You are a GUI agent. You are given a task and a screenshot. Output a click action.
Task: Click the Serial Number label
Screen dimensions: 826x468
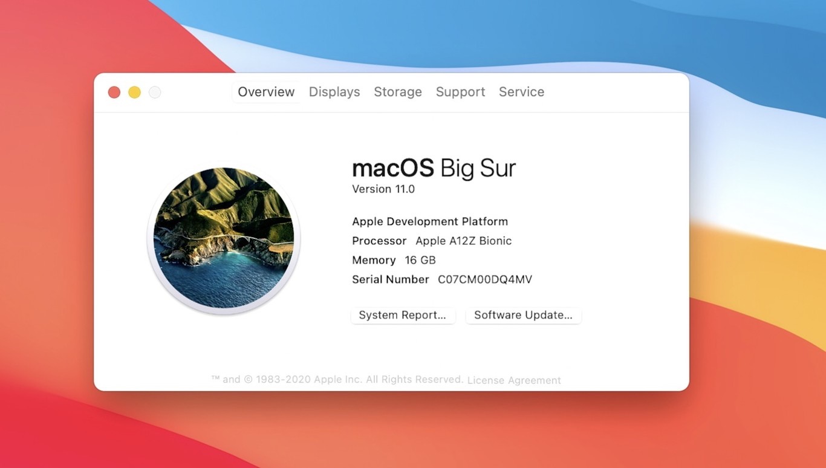391,279
